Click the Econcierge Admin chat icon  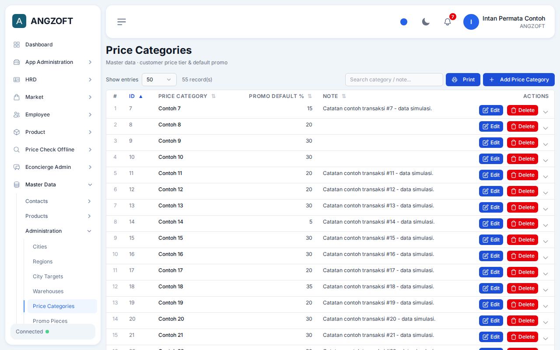pos(17,167)
